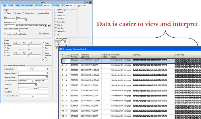Click the LT column sort arrow
This screenshot has height=119, width=201.
point(69,56)
